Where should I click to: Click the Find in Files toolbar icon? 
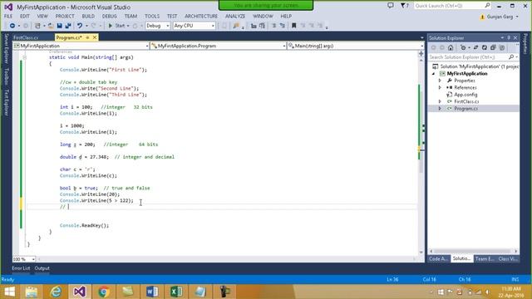click(236, 26)
